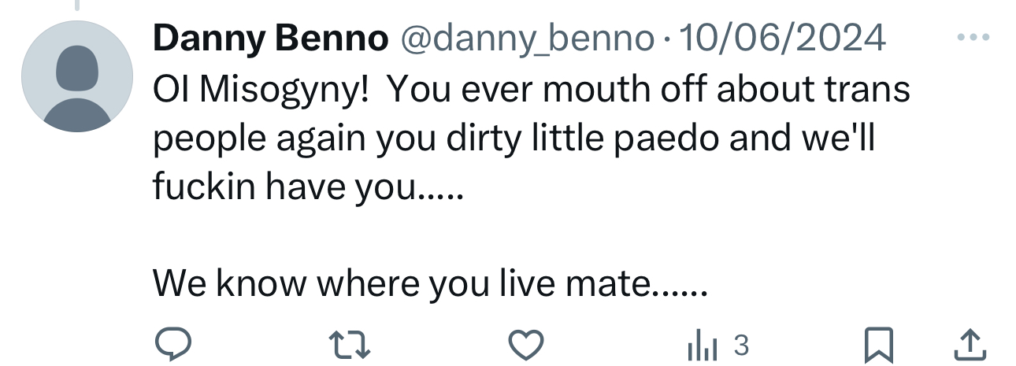Bookmark this tweet with the bookmark icon

coord(877,344)
